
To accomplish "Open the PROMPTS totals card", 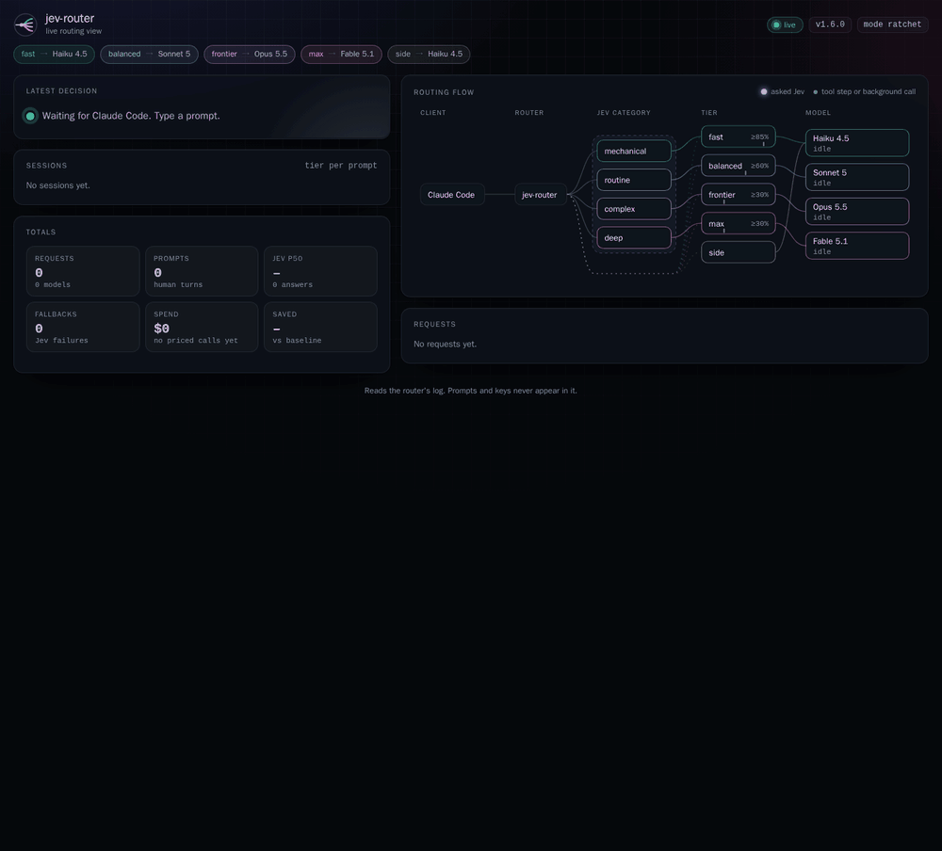I will tap(202, 271).
